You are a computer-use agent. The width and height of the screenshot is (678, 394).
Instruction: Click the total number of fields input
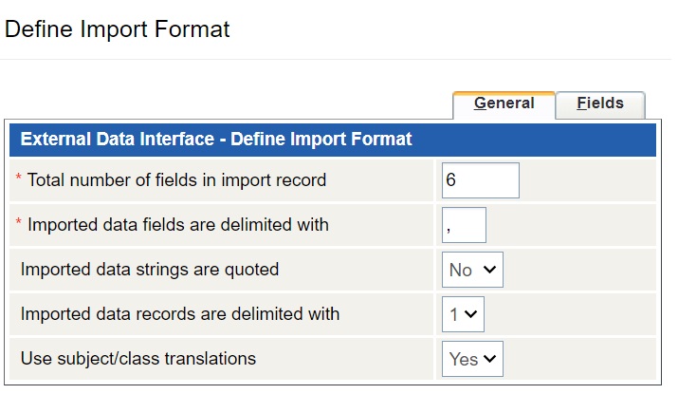click(480, 179)
